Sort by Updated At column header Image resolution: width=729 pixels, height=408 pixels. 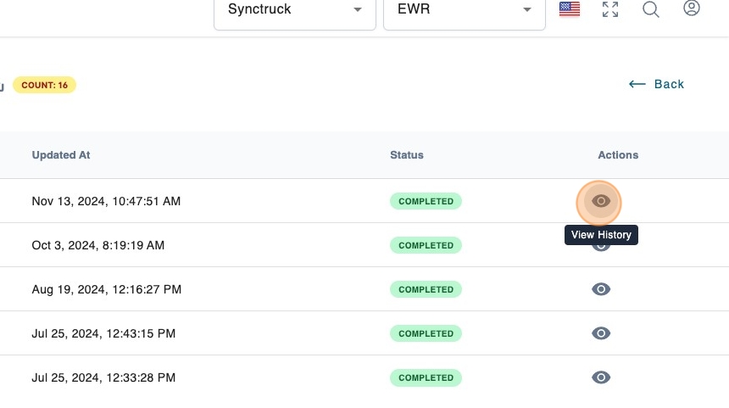click(x=61, y=155)
